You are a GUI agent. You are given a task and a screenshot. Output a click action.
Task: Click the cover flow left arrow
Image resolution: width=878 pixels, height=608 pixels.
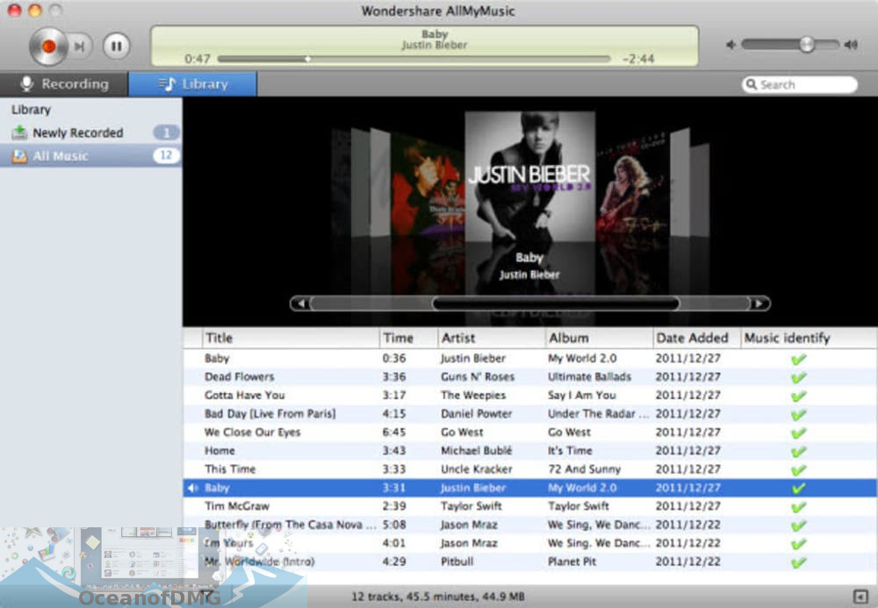301,304
